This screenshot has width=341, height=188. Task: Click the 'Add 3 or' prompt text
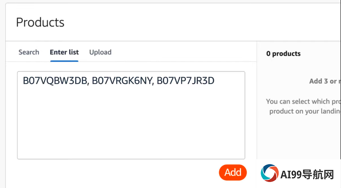point(325,81)
